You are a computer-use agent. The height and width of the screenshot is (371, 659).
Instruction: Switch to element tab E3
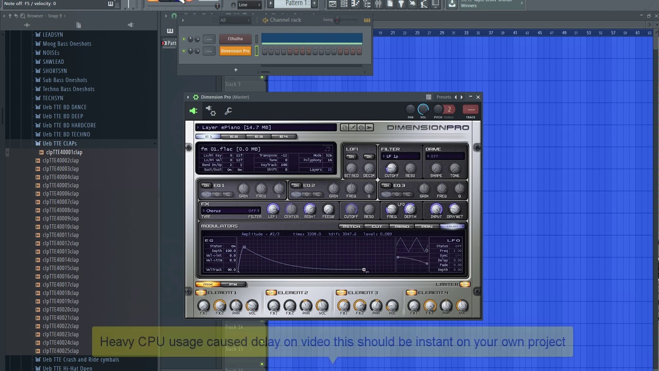tap(258, 137)
